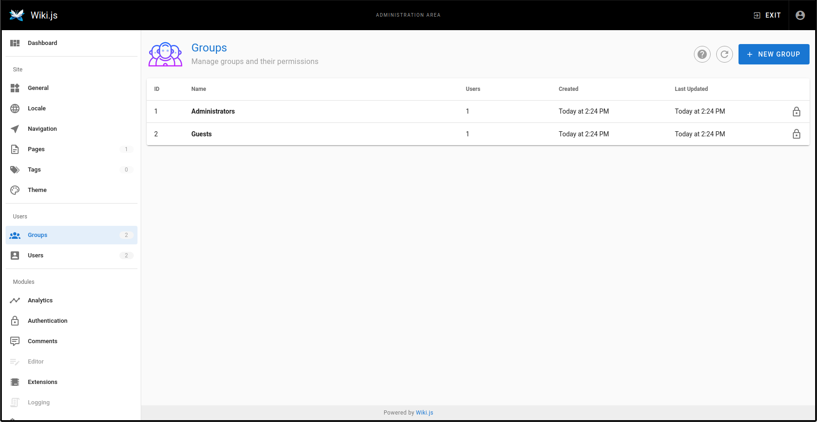This screenshot has height=422, width=817.
Task: Follow the Wiki.js footer link
Action: click(x=424, y=413)
